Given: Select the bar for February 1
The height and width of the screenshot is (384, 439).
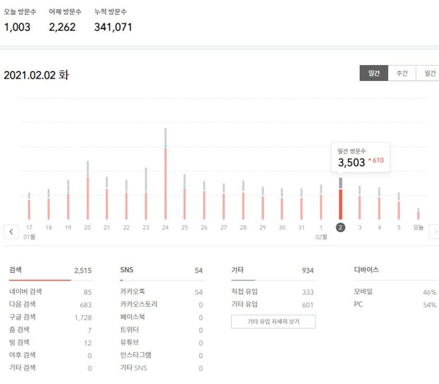Looking at the screenshot, I should pos(321,202).
